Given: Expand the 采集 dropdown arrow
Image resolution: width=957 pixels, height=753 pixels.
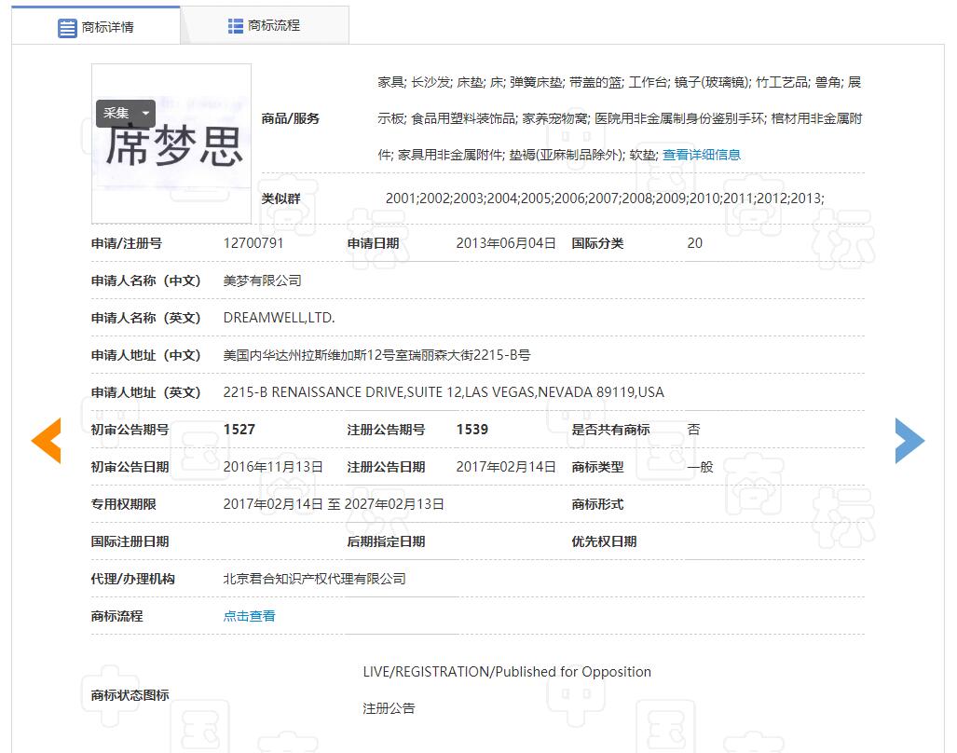Looking at the screenshot, I should [146, 113].
